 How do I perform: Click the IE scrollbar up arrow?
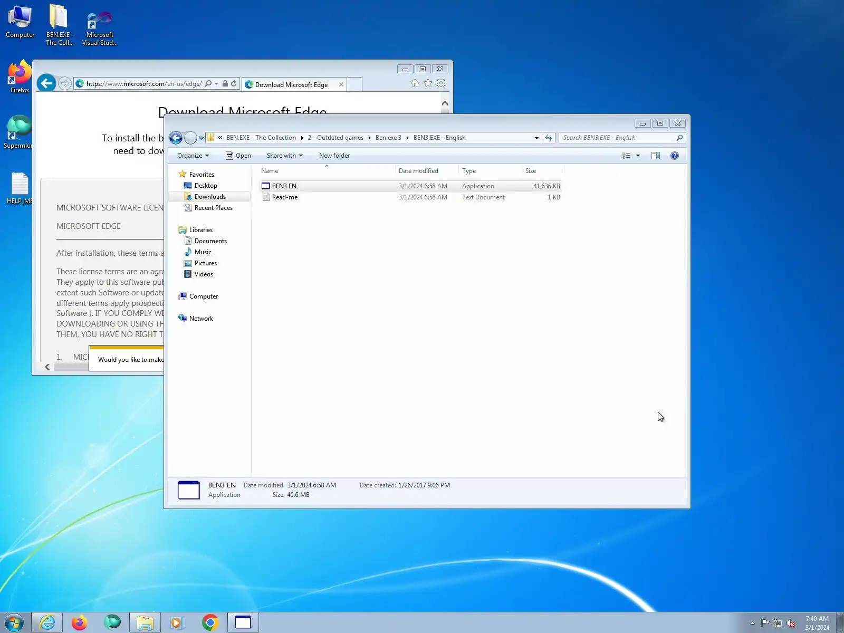(x=445, y=103)
